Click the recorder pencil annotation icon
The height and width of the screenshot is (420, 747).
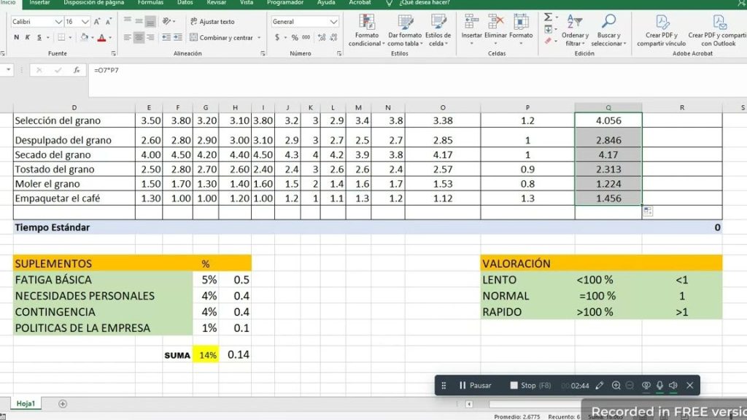click(x=600, y=385)
